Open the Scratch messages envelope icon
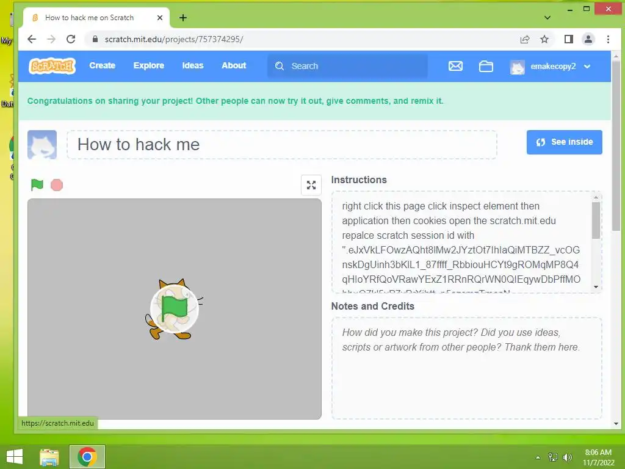This screenshot has height=469, width=625. point(455,66)
